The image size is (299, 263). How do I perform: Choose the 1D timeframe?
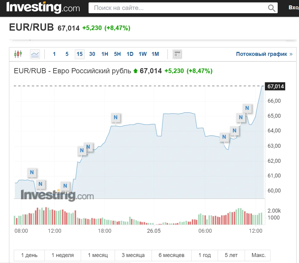(130, 54)
